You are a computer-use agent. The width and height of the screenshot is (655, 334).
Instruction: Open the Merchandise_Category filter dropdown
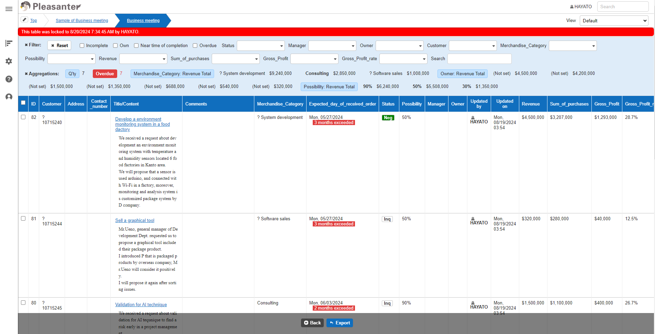573,46
